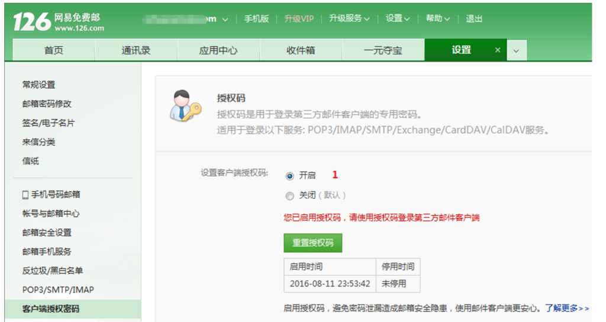Open the 升级服务 dropdown menu

tap(349, 18)
